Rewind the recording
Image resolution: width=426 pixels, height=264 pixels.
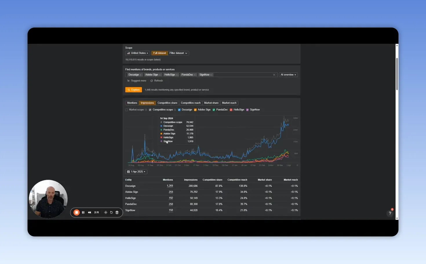coord(90,212)
